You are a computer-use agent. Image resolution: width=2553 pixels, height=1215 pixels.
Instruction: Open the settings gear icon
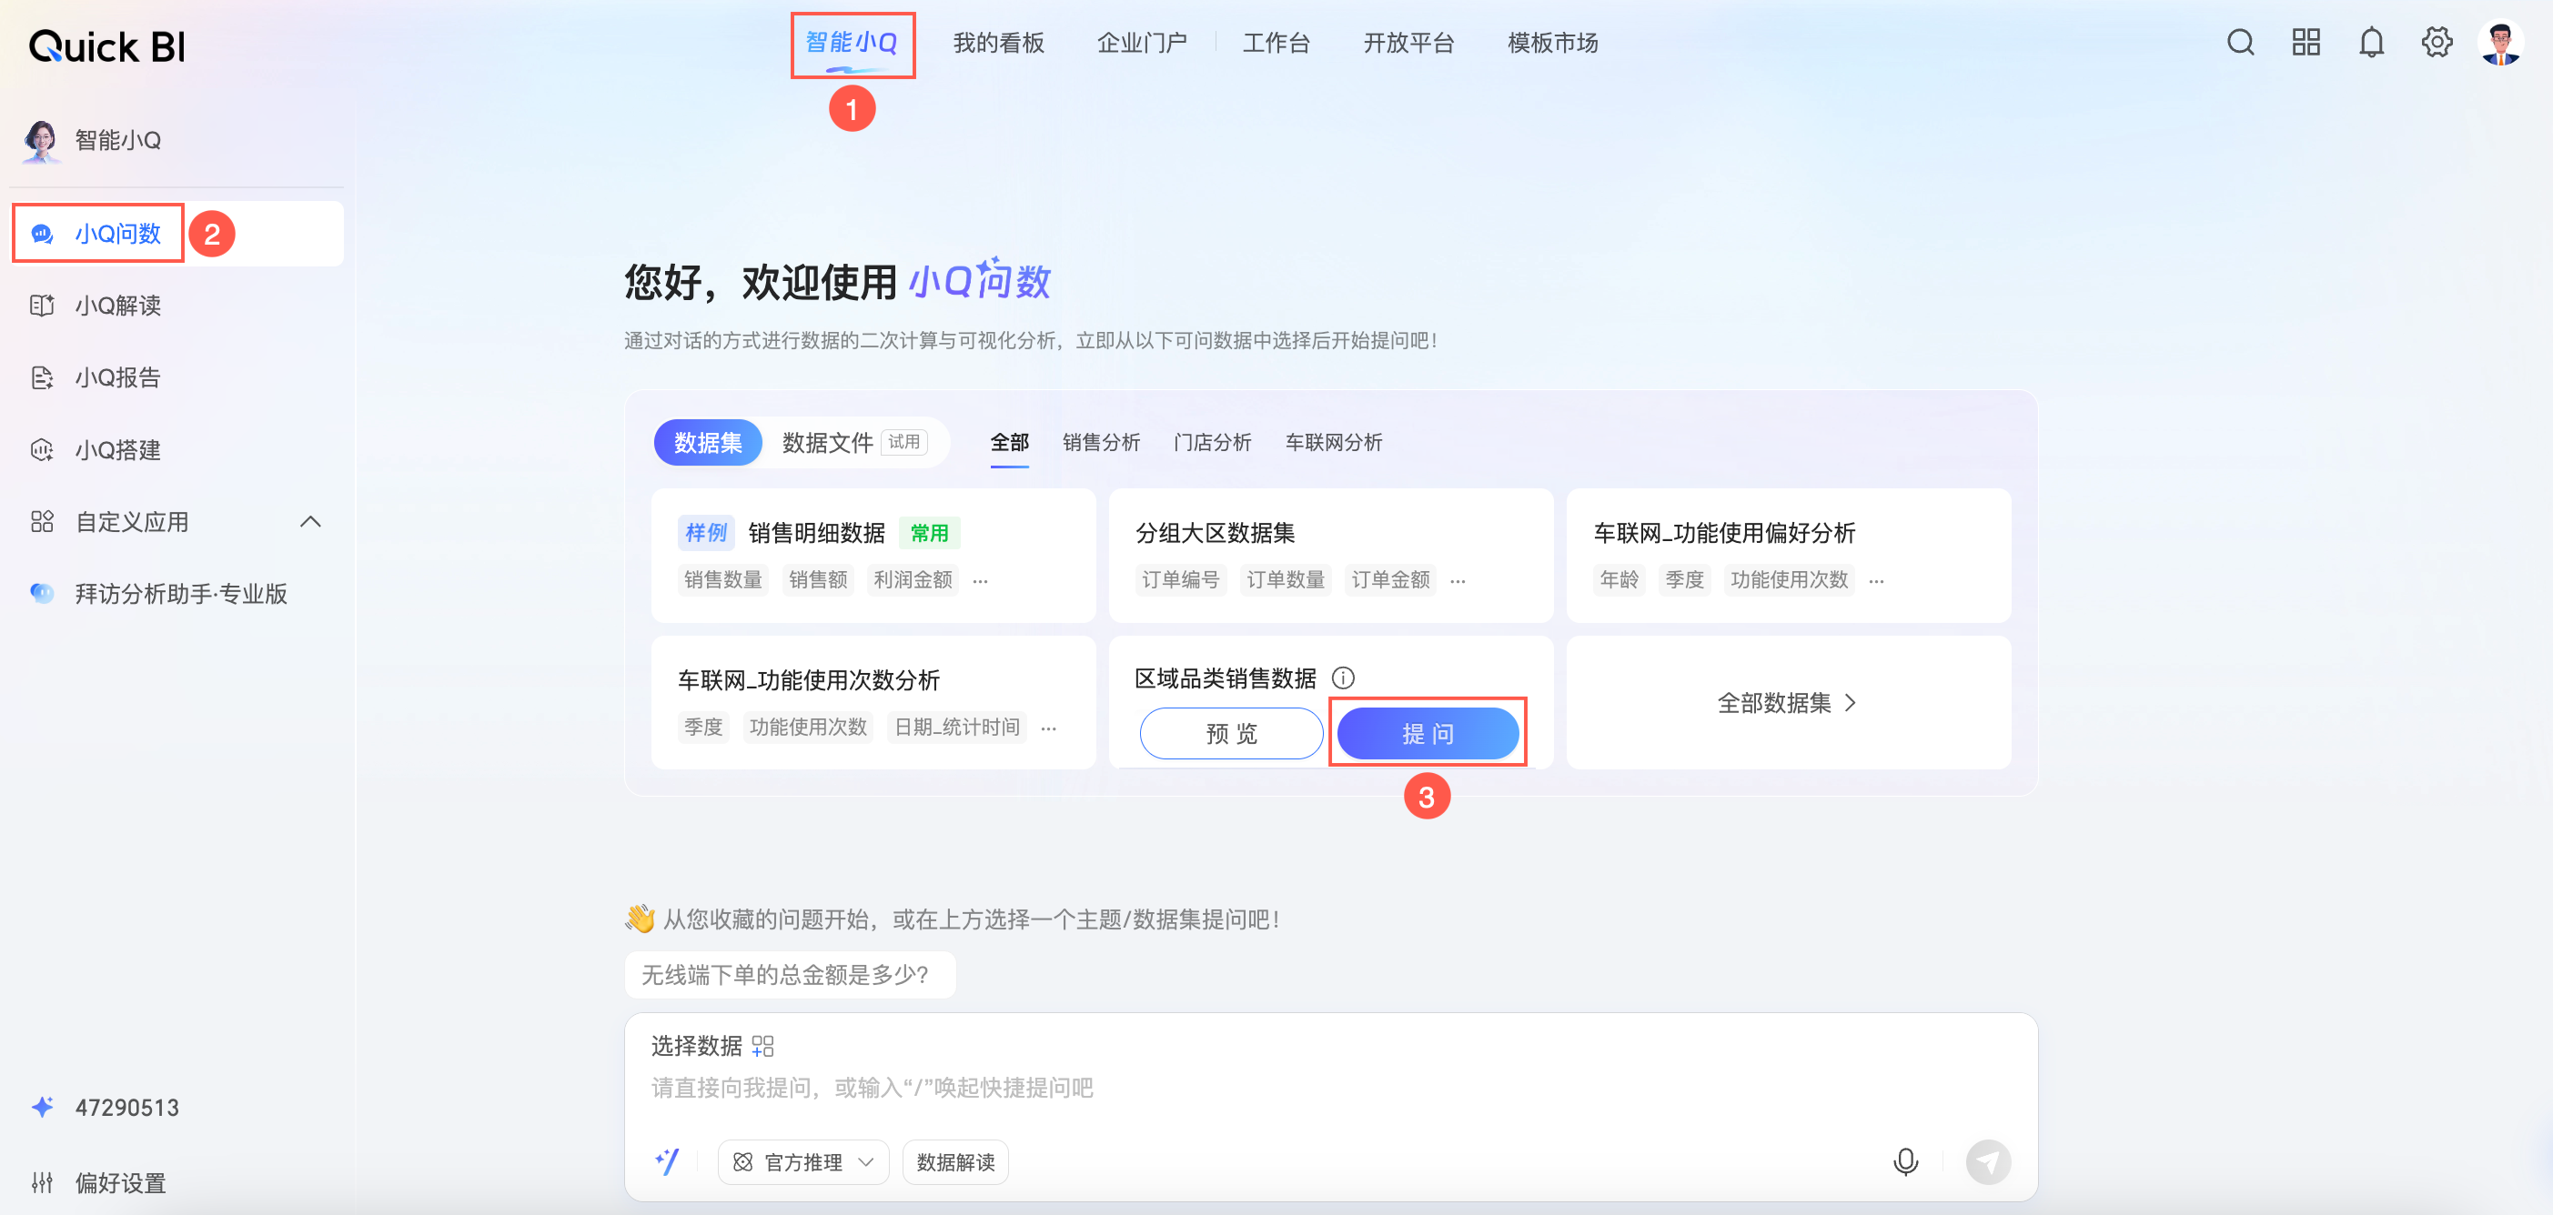click(x=2436, y=43)
